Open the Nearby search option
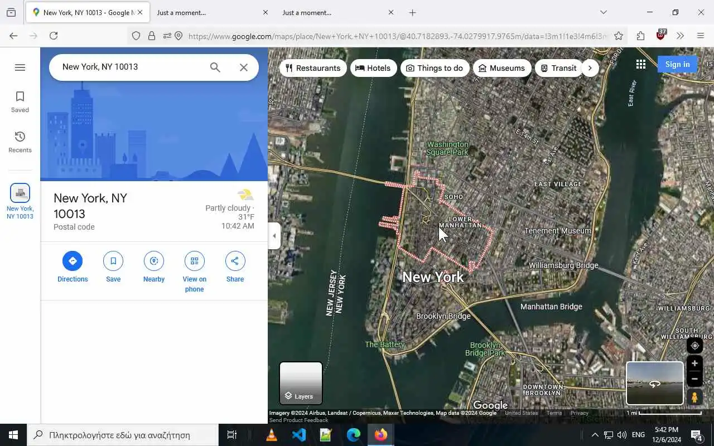 pos(154,267)
